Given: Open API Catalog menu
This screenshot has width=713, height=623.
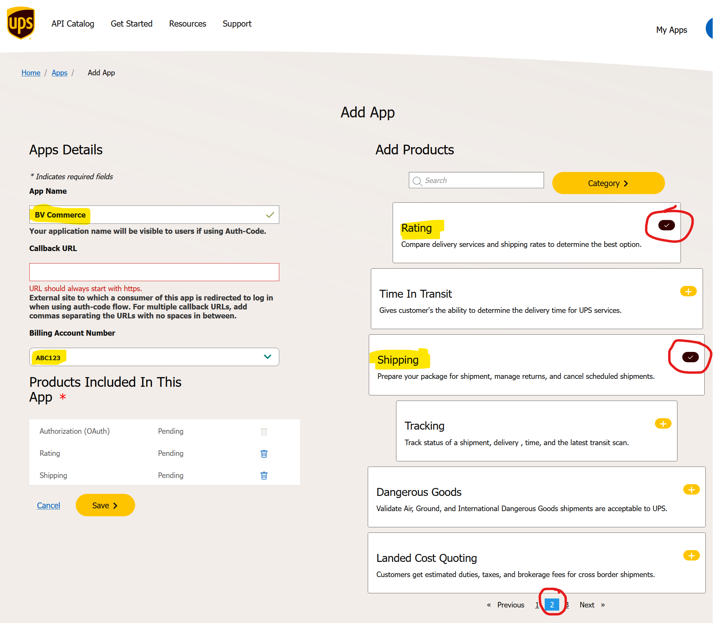Looking at the screenshot, I should (x=73, y=23).
